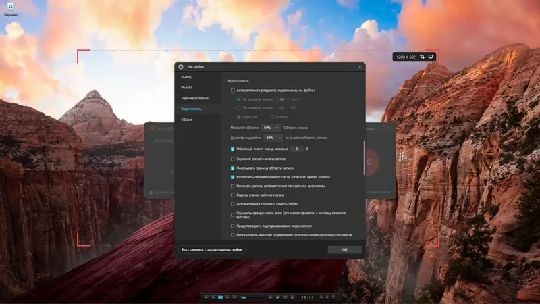Check Использовать жесткое кодирование option
Image resolution: width=540 pixels, height=304 pixels.
click(x=232, y=235)
